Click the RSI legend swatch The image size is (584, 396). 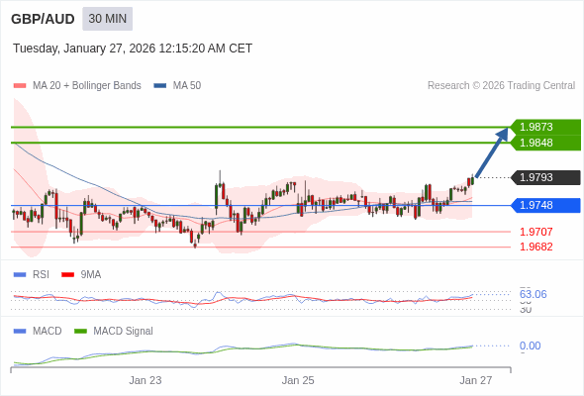point(20,275)
